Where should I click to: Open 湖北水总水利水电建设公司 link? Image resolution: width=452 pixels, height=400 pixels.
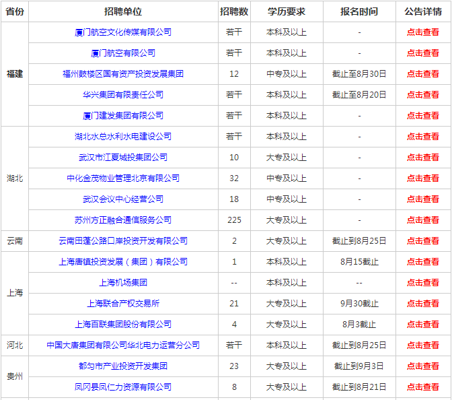[123, 137]
